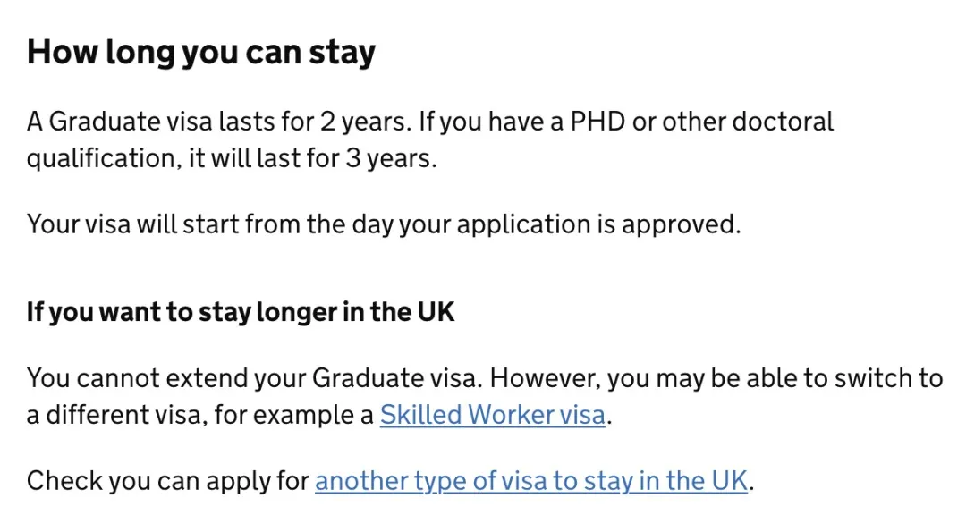Click 'If you want to stay longer' subheading
The image size is (966, 515).
[241, 312]
